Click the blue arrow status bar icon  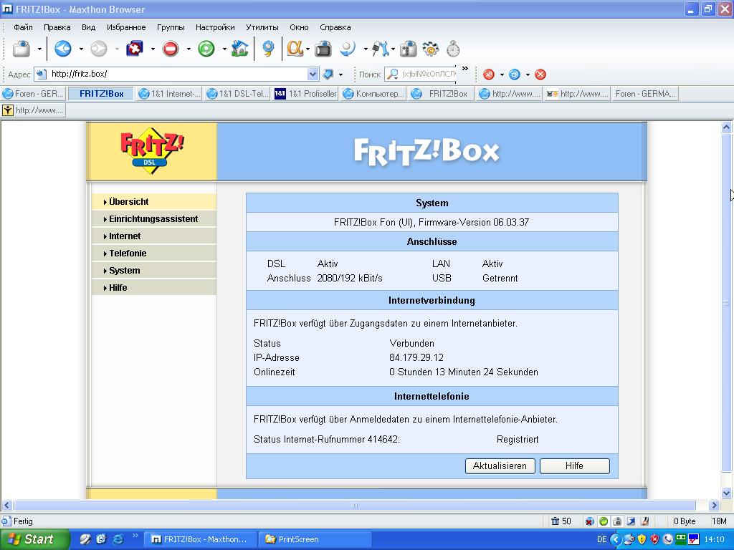(631, 521)
